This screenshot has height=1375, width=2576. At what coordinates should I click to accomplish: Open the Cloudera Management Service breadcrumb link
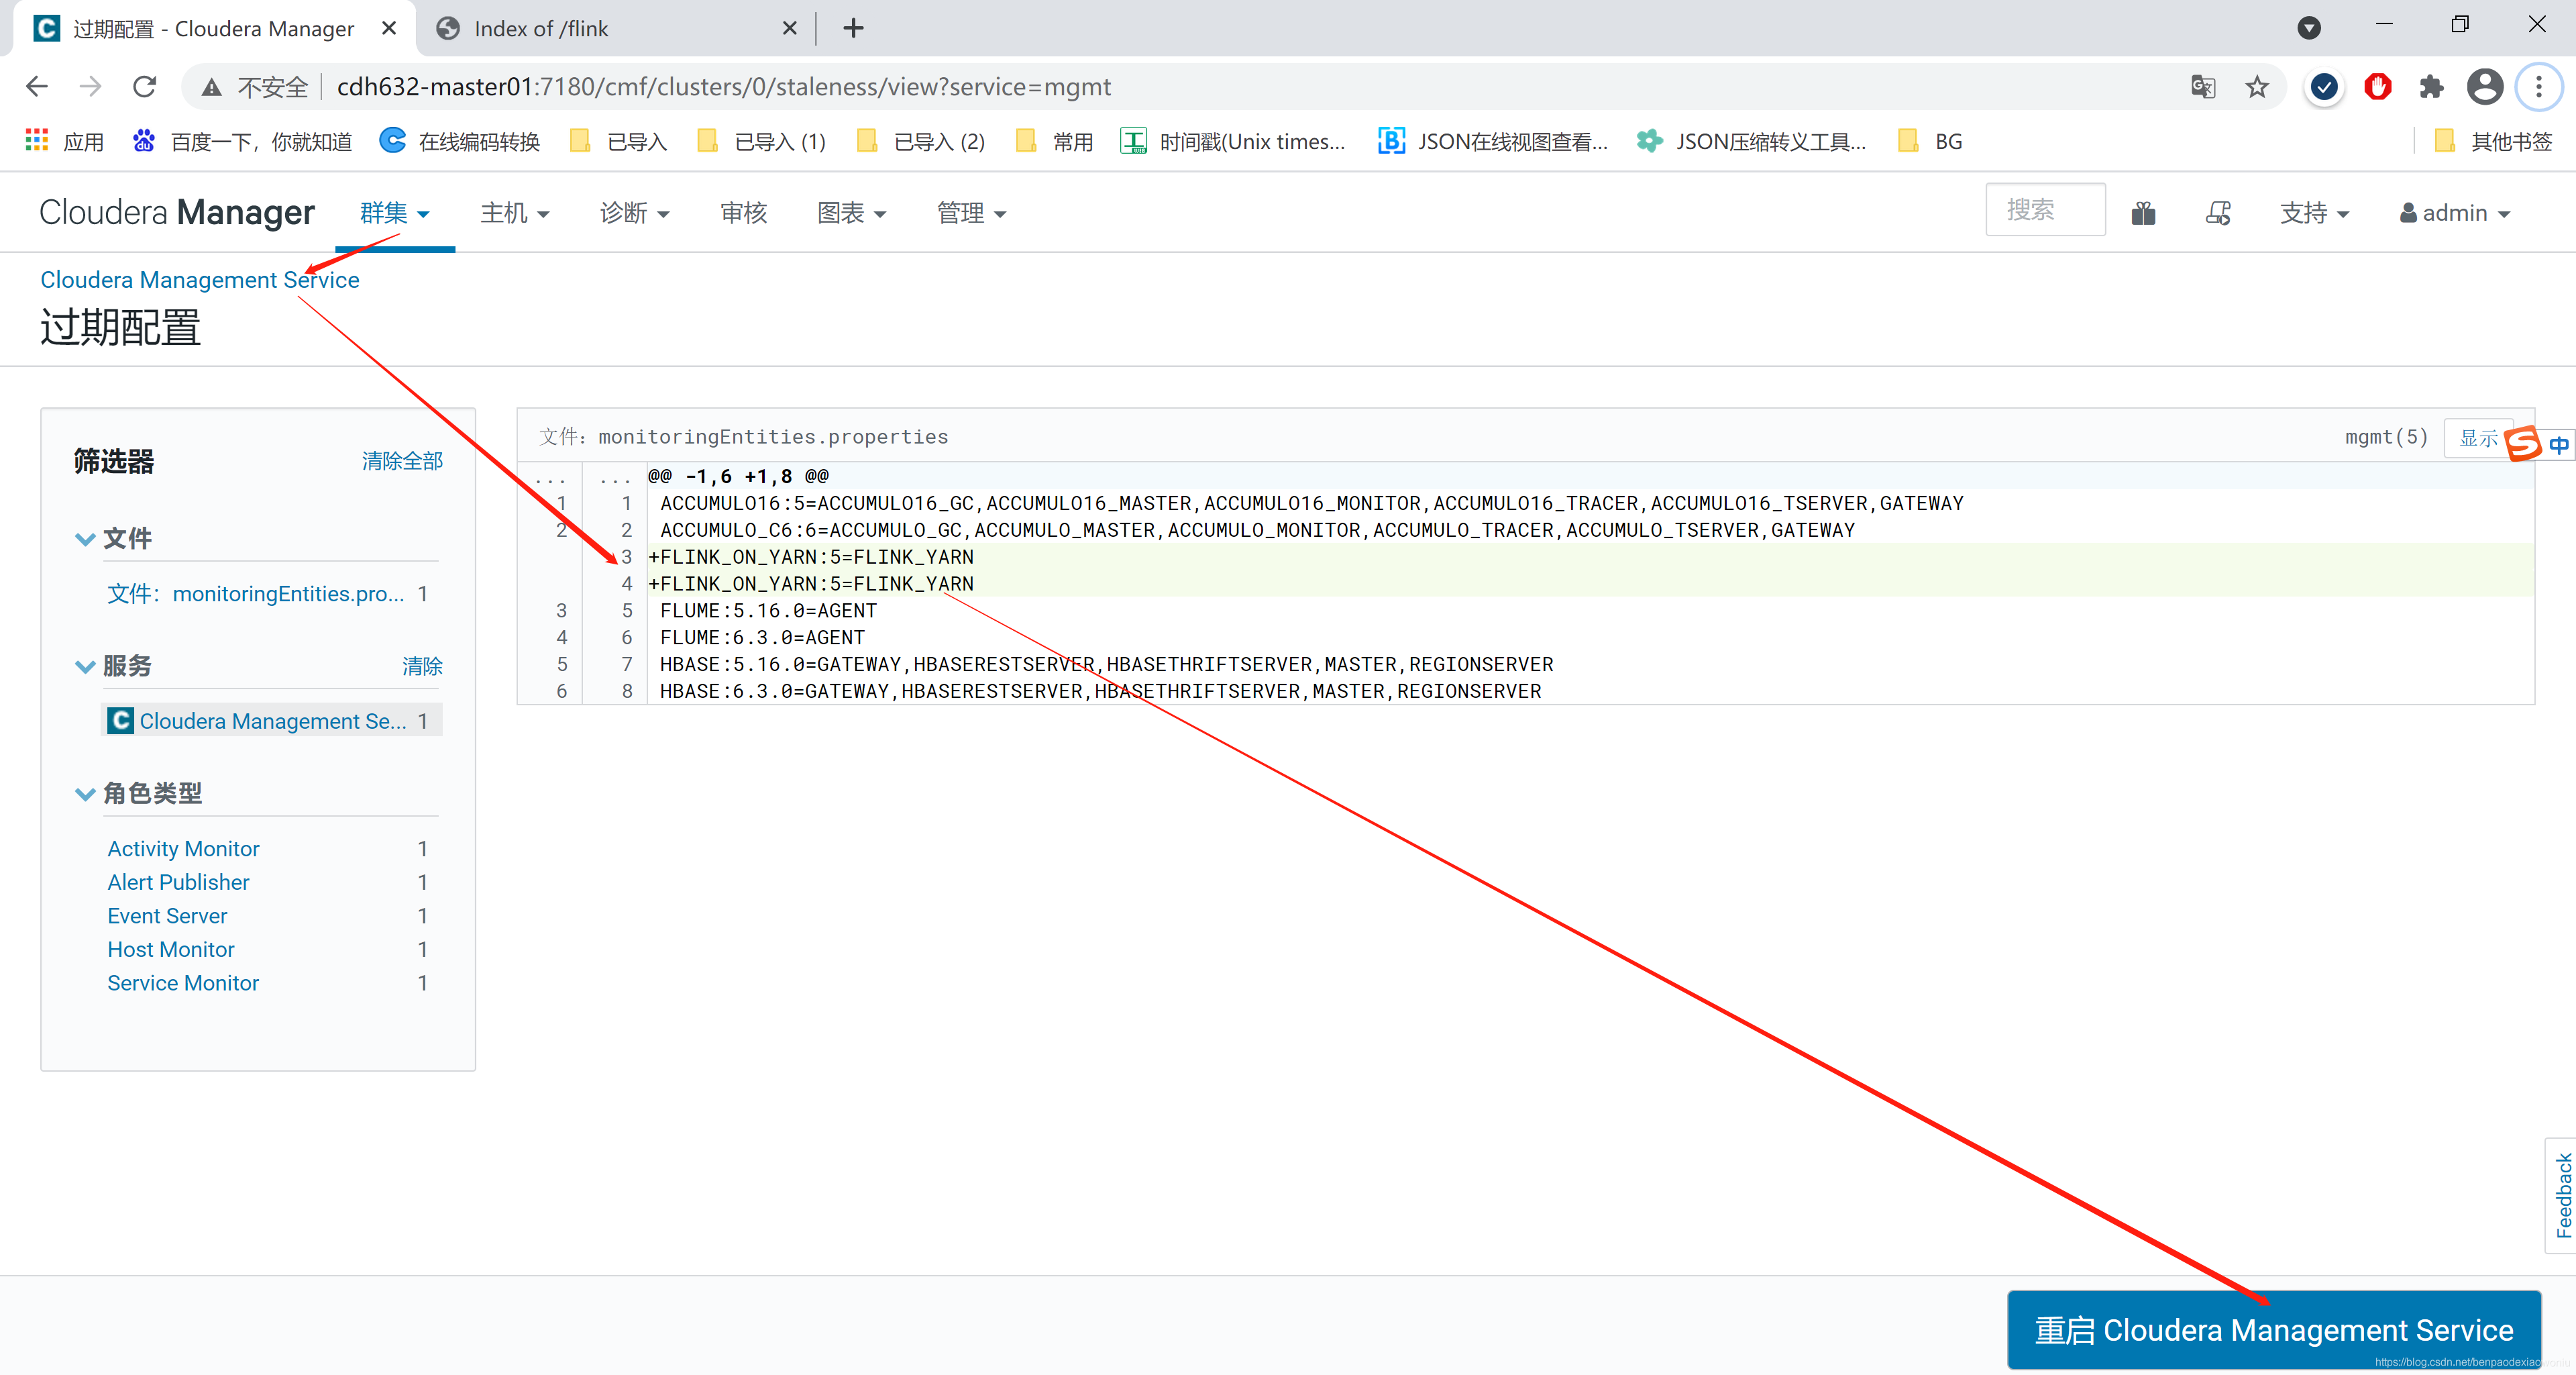[x=200, y=280]
